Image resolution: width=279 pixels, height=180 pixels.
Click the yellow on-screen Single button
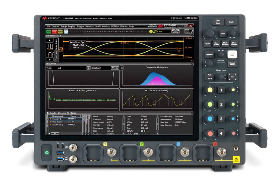[60, 31]
